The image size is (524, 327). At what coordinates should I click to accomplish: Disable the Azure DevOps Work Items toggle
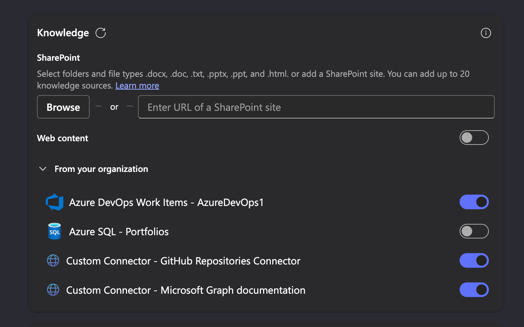click(x=474, y=202)
